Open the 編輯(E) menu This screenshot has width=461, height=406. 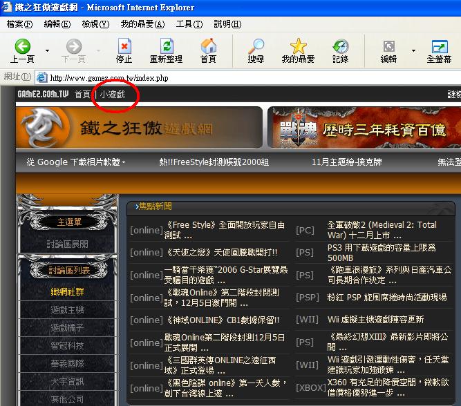click(57, 23)
